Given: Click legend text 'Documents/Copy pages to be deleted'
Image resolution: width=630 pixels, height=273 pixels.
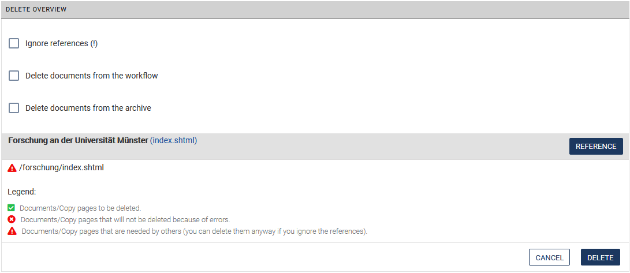Looking at the screenshot, I should coord(80,208).
